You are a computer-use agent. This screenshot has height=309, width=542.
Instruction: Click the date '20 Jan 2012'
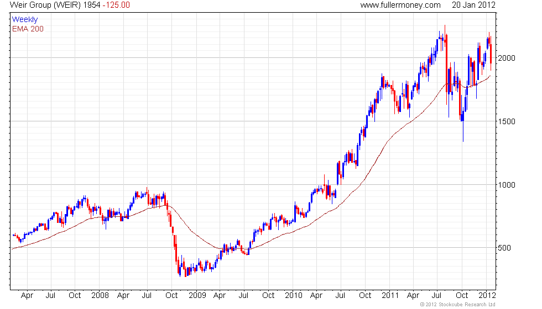[x=473, y=5]
